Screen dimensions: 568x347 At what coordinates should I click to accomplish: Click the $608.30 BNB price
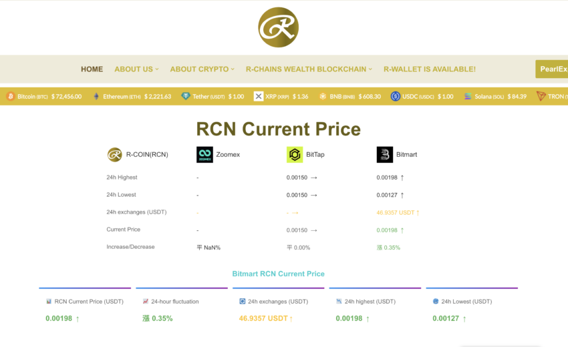pos(370,97)
